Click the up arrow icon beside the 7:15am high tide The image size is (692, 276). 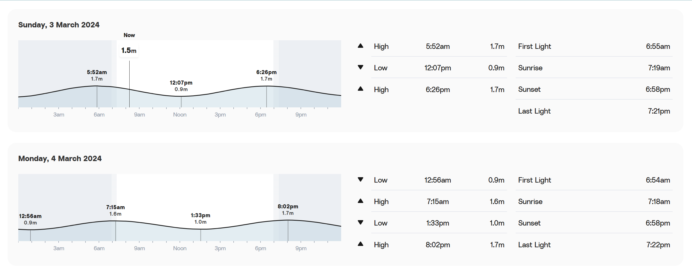click(361, 201)
